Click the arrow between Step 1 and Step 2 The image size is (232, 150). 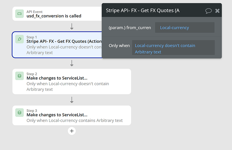[x=72, y=63]
